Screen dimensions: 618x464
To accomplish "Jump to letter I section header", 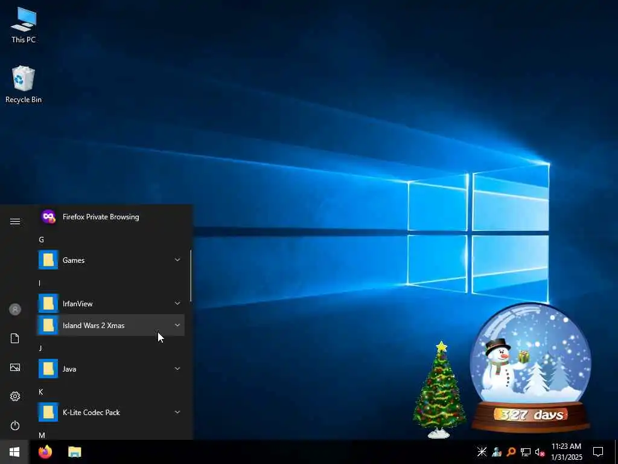I will point(39,283).
